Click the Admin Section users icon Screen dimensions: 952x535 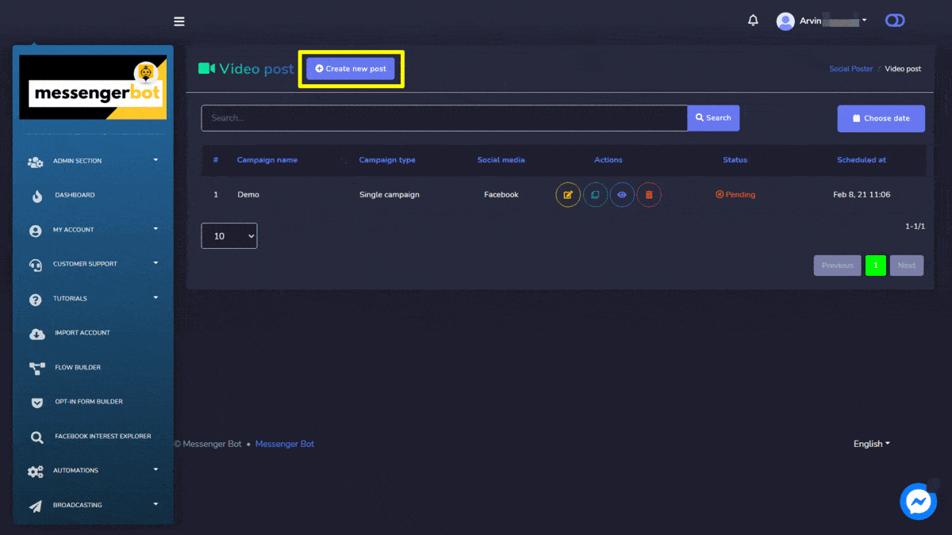pyautogui.click(x=36, y=162)
